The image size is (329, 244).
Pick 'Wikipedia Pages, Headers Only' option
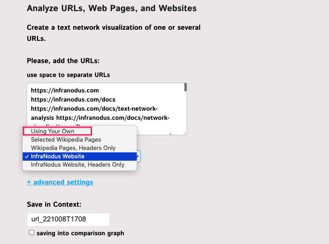click(80, 148)
